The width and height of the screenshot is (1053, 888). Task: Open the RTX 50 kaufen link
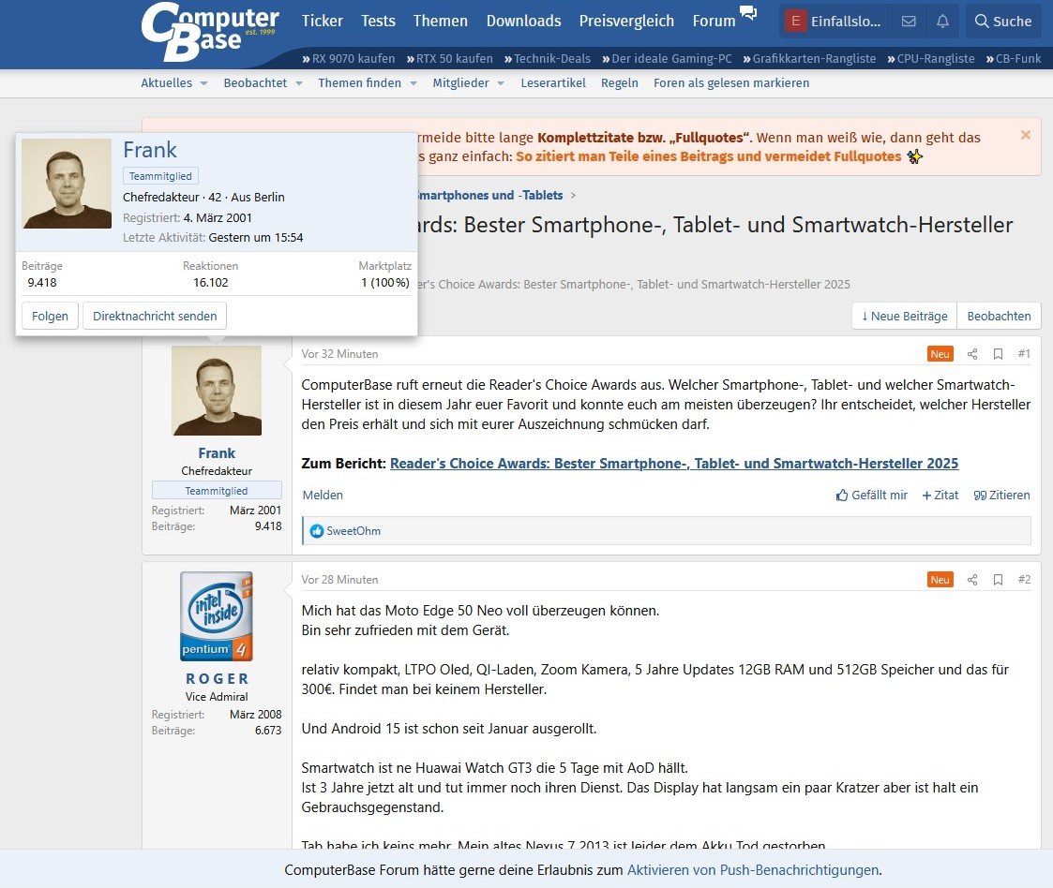coord(450,58)
